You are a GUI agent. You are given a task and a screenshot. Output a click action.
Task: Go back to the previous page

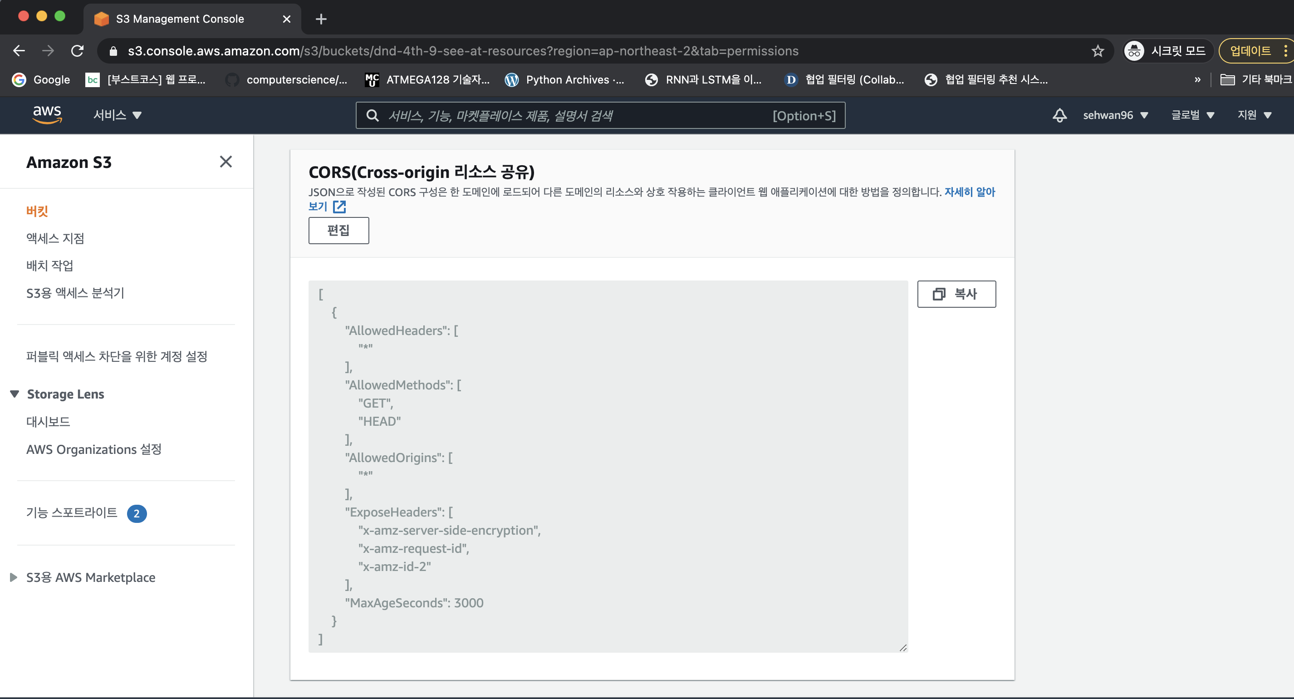click(x=19, y=51)
